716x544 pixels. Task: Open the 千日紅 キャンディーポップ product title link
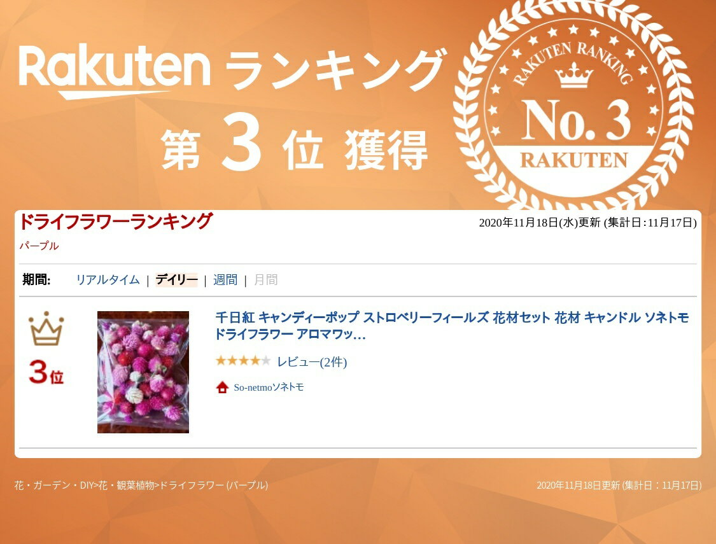tap(451, 326)
